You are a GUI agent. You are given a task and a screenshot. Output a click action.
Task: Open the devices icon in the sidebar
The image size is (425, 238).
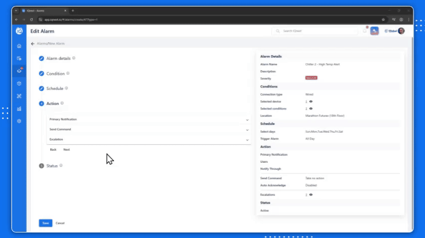[19, 58]
